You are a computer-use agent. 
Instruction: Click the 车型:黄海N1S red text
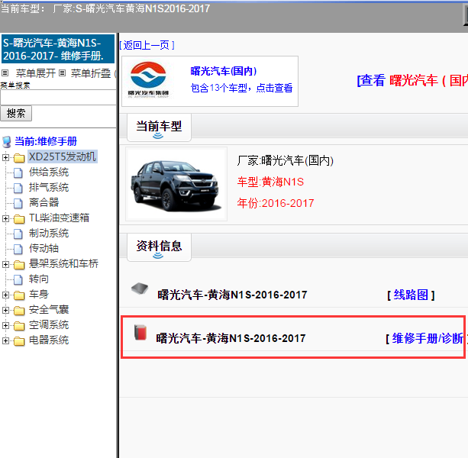pos(270,182)
